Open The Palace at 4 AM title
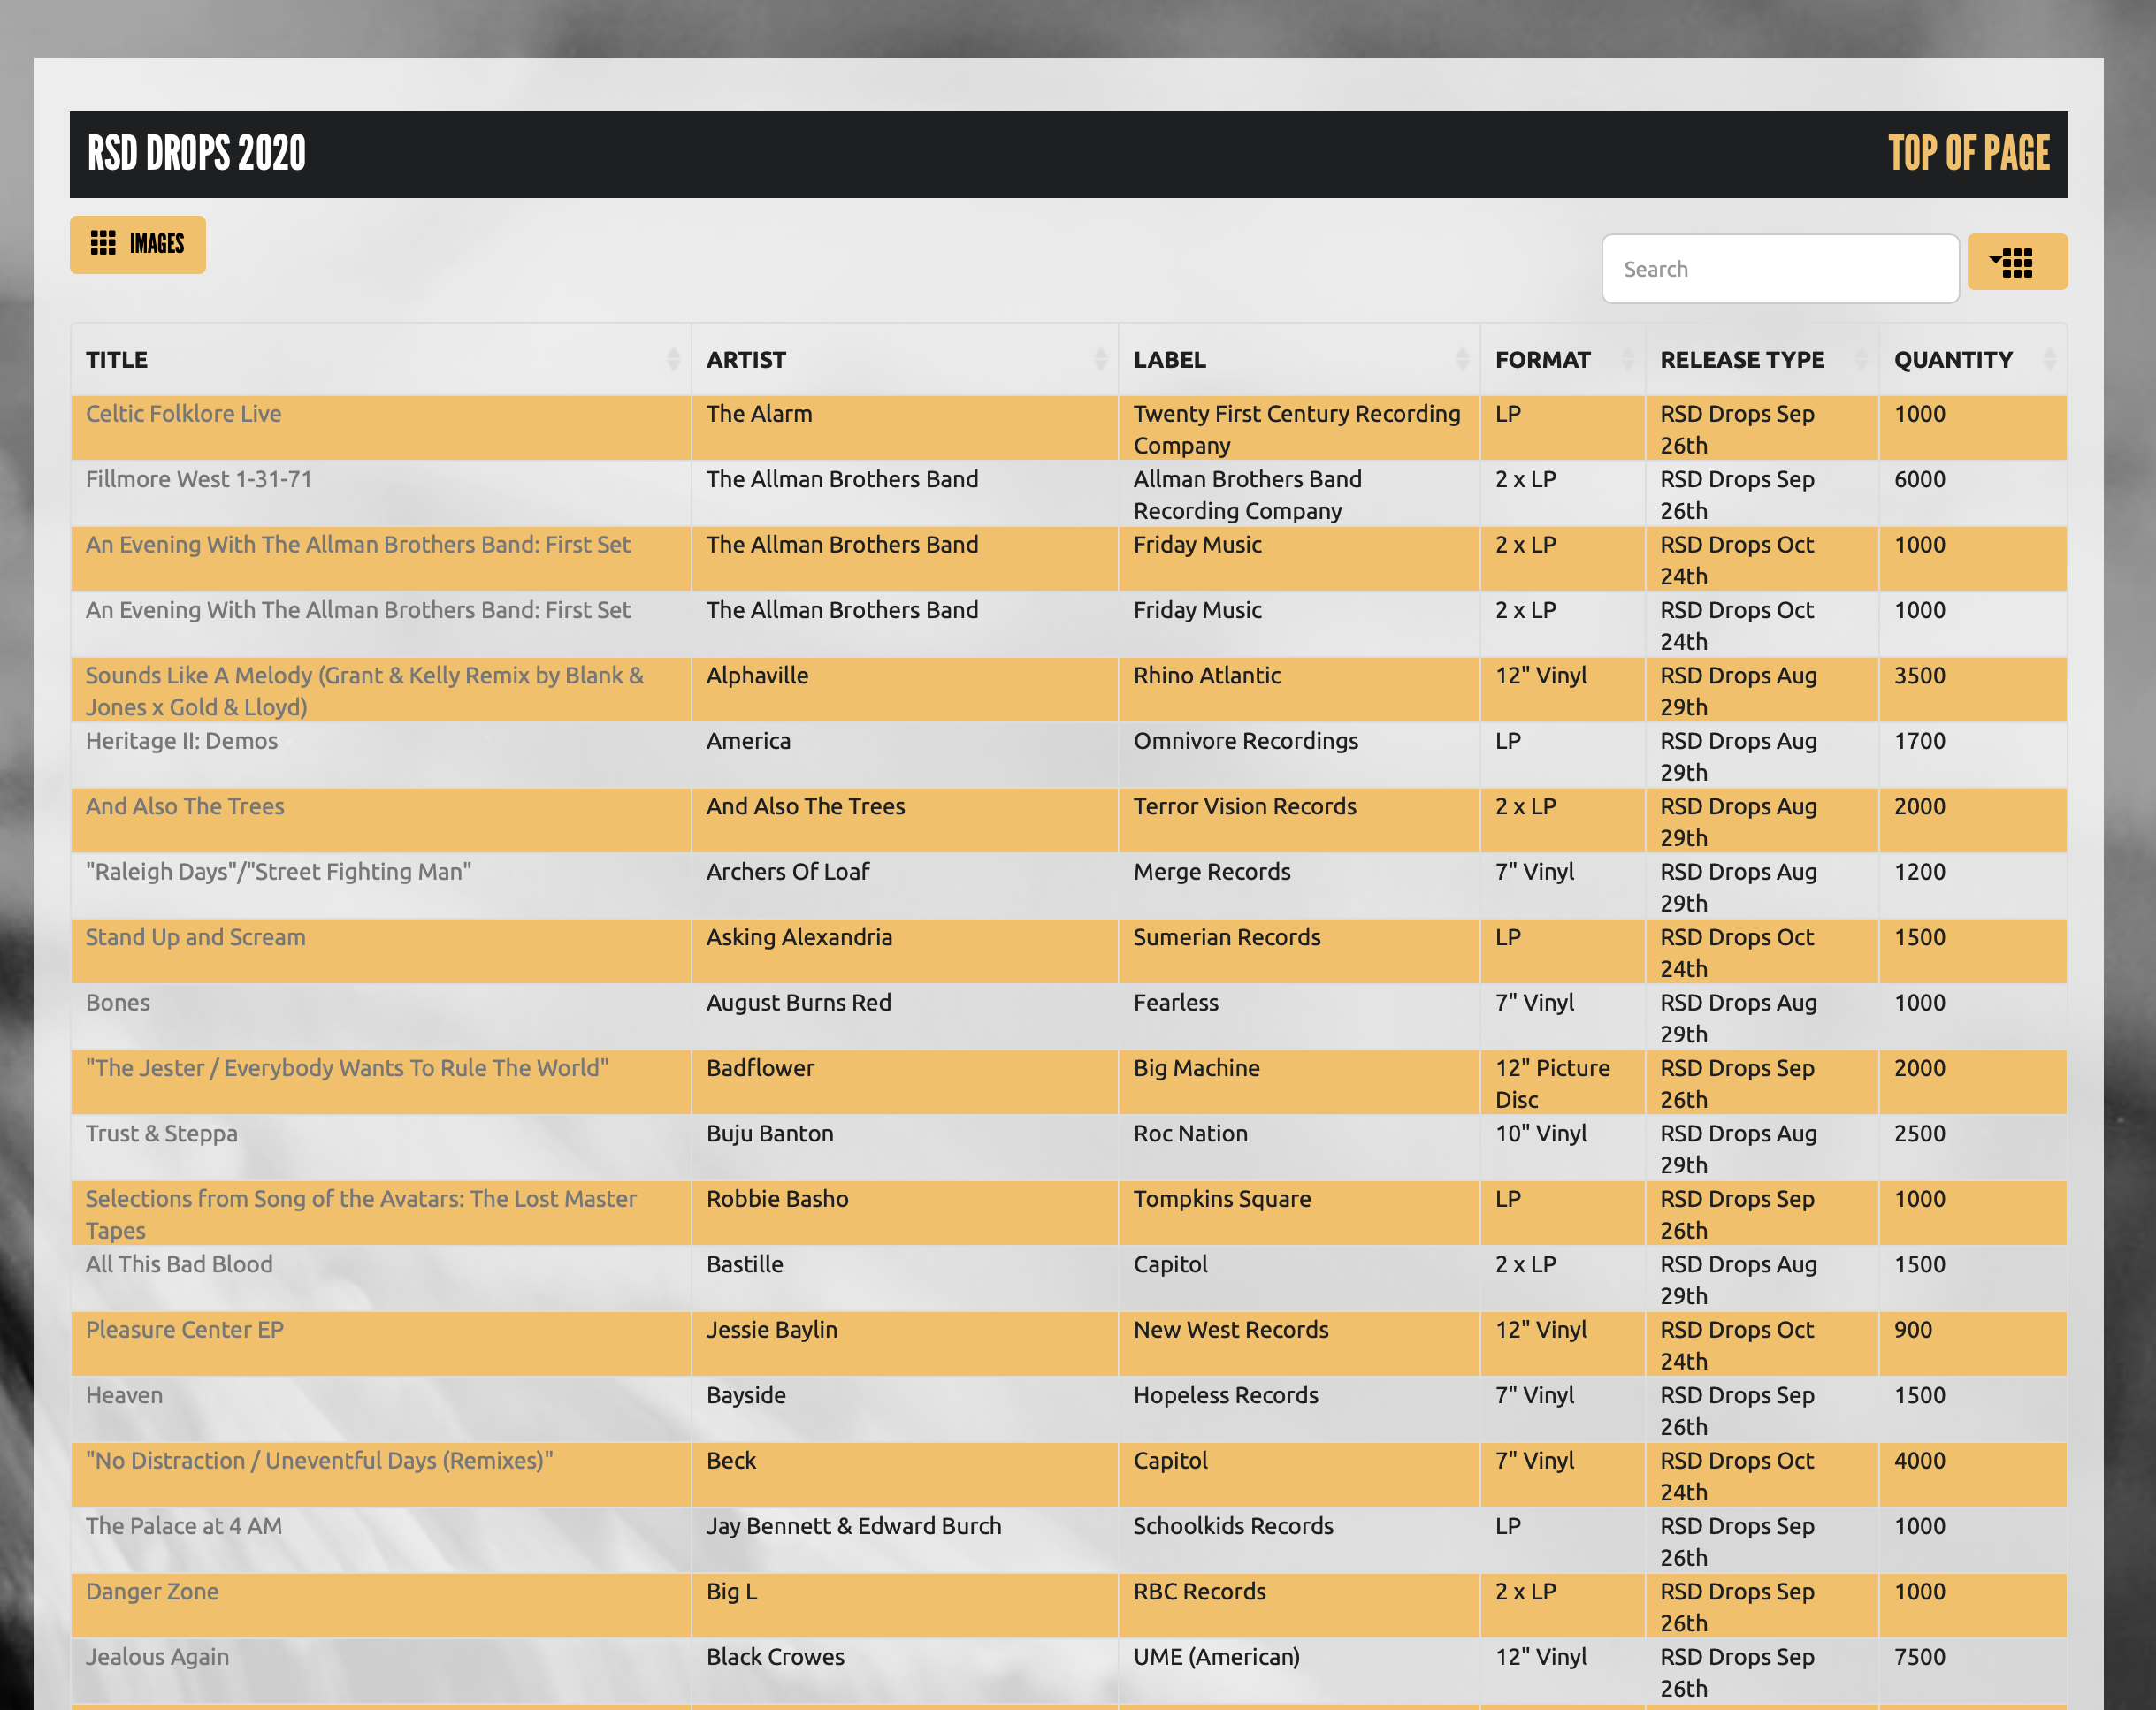The width and height of the screenshot is (2156, 1710). (183, 1526)
